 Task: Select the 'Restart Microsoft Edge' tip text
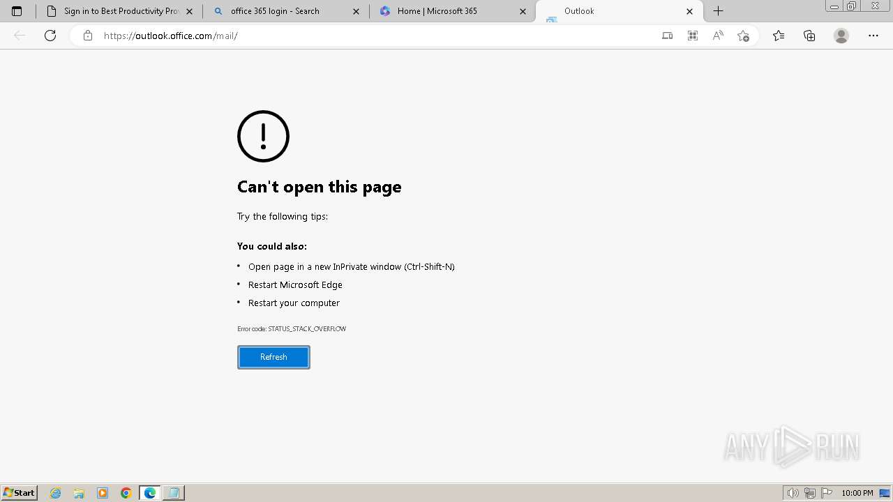[295, 284]
